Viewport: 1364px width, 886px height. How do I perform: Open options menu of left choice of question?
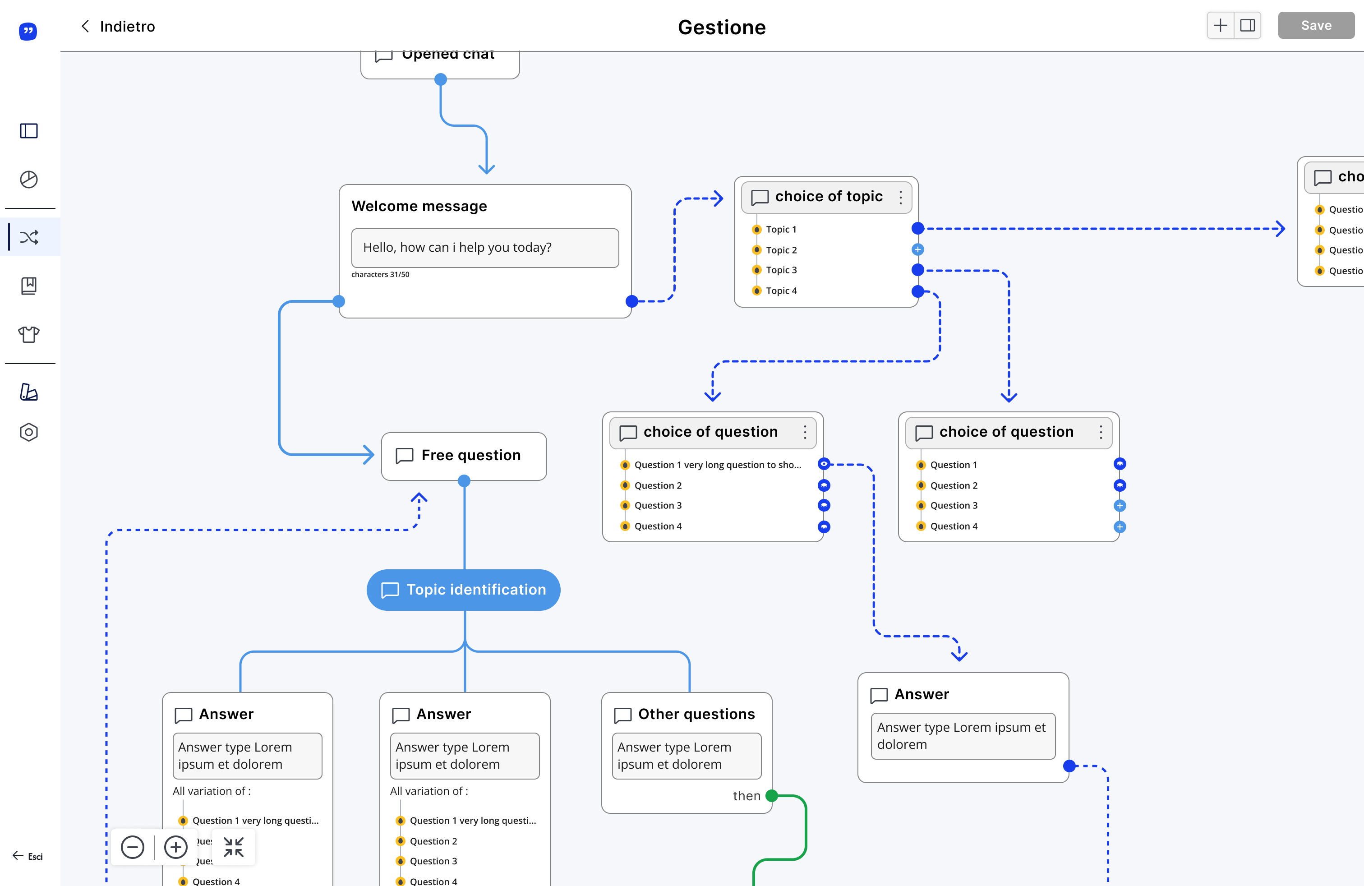[x=805, y=432]
